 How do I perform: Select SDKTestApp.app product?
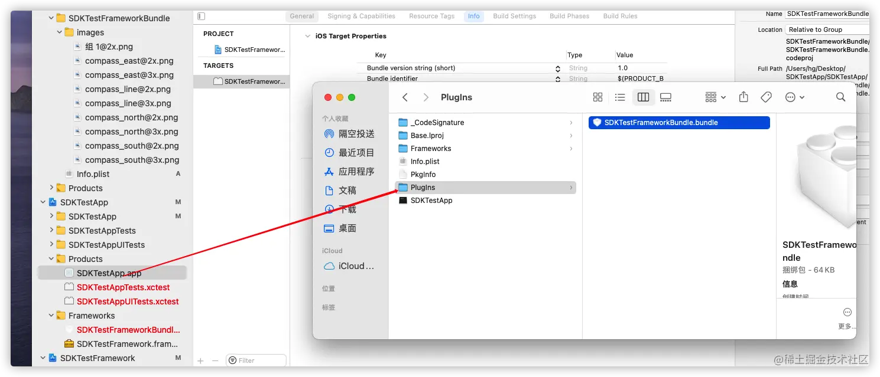click(x=112, y=273)
